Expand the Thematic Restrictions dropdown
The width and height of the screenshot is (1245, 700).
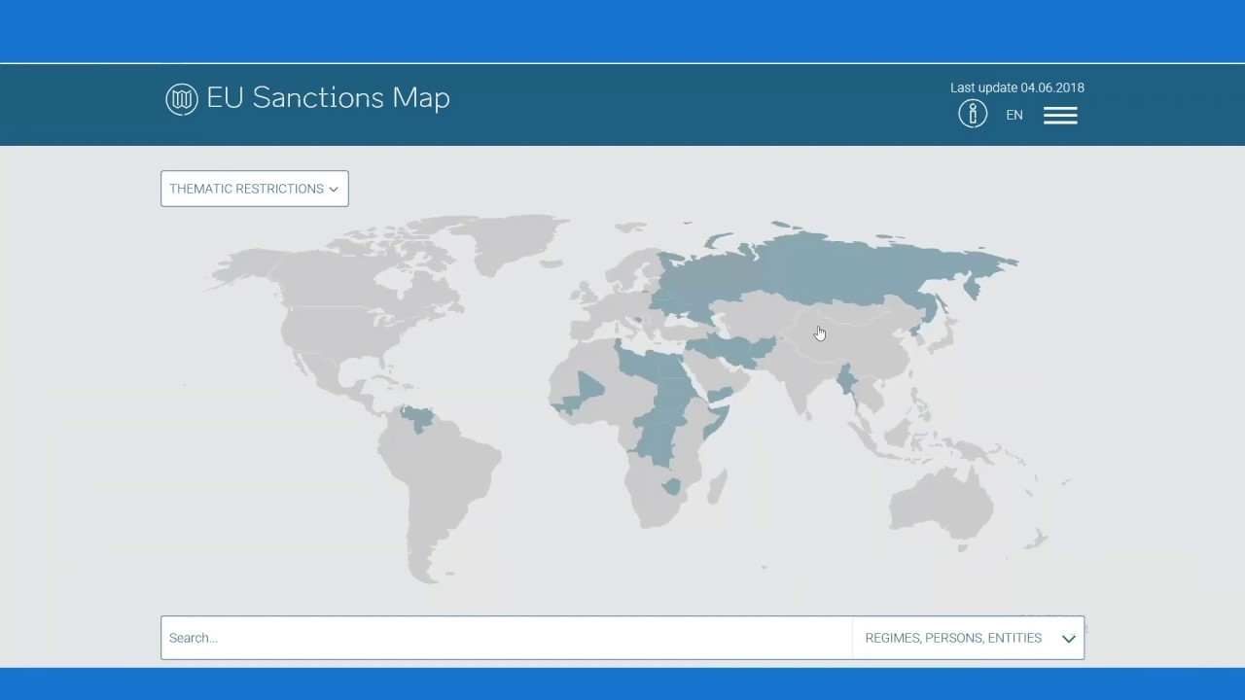point(255,189)
